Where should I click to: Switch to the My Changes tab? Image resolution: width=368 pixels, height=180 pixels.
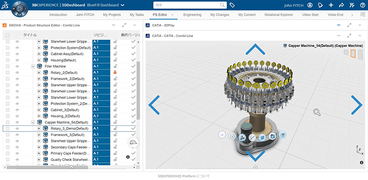(x=220, y=15)
